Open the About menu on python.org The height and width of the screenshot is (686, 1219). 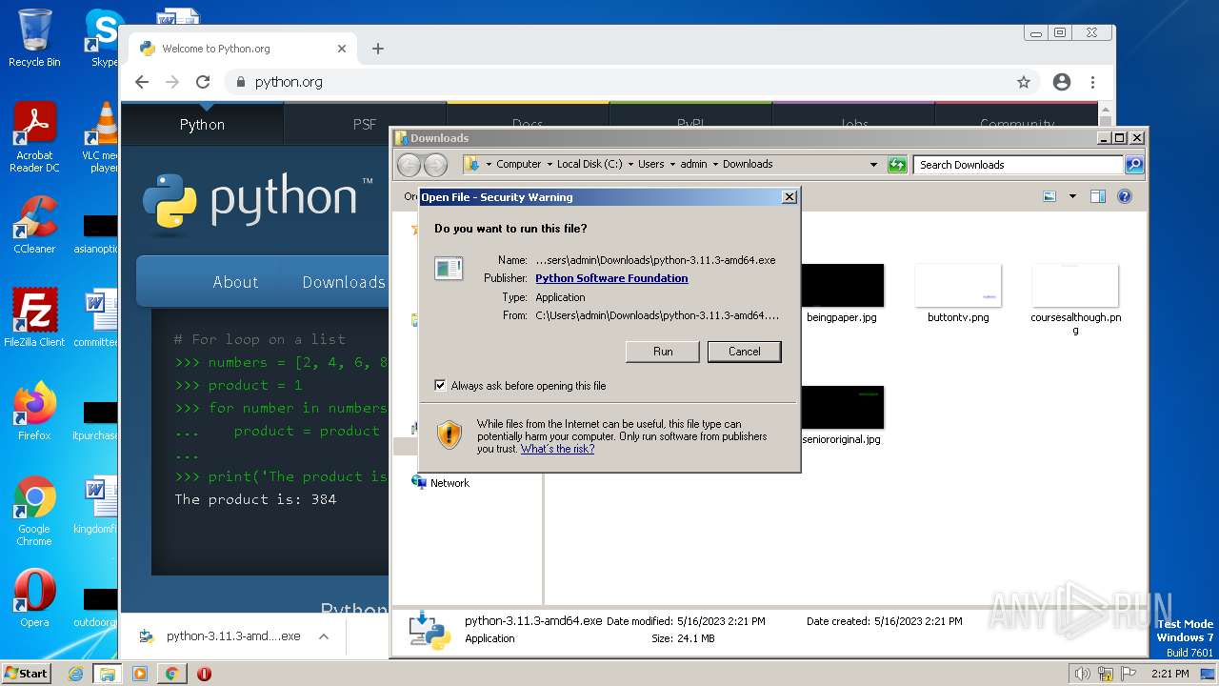tap(235, 282)
